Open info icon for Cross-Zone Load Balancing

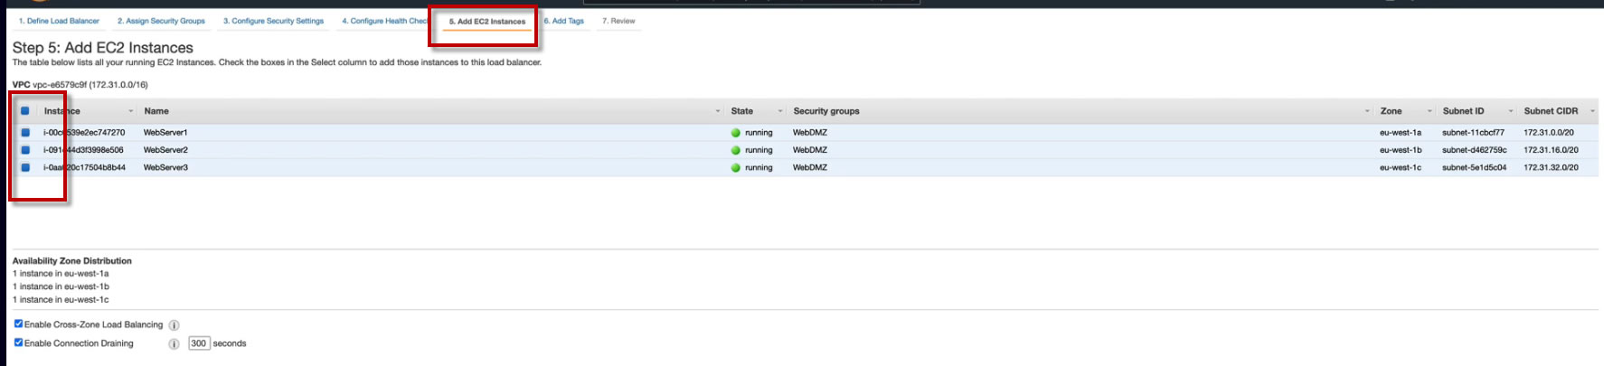(175, 325)
